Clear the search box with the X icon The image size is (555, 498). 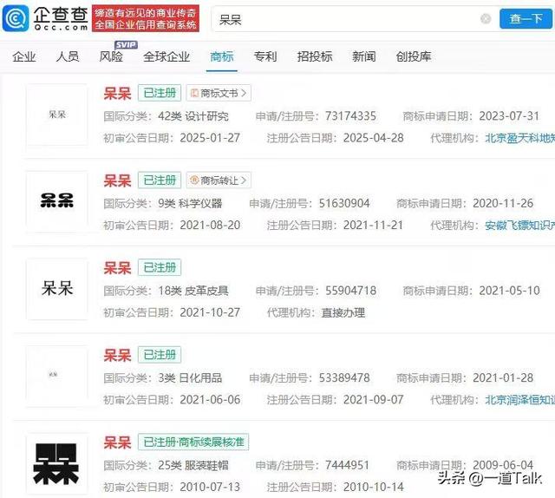click(486, 18)
